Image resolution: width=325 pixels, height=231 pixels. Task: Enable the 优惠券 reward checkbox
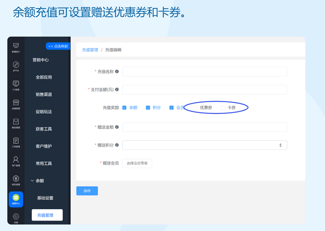tap(195, 108)
